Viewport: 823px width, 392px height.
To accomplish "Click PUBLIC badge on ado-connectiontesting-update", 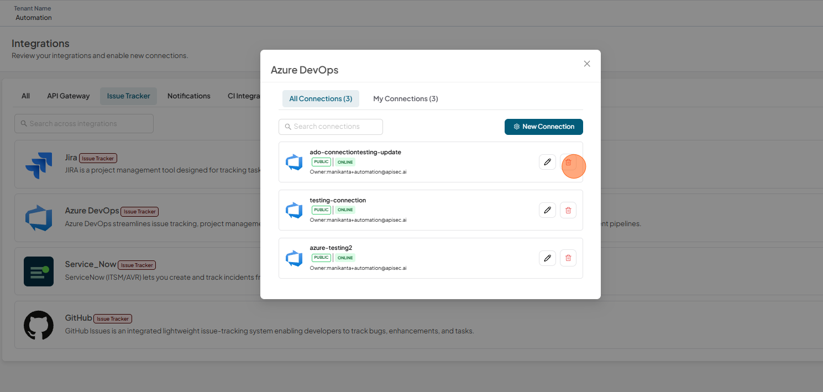I will click(x=321, y=162).
